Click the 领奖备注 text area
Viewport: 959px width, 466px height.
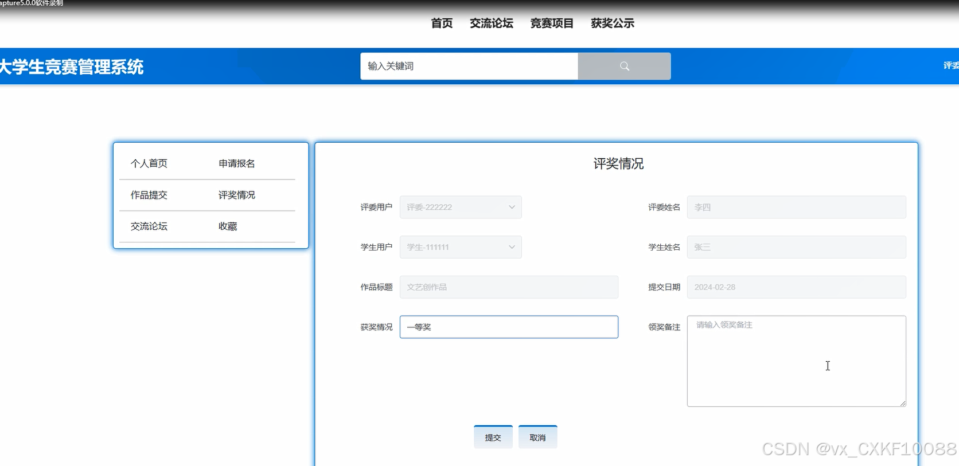pos(797,361)
